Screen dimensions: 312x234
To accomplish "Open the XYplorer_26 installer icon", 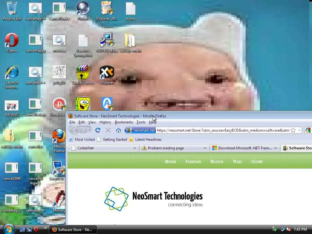I will coord(107,8).
